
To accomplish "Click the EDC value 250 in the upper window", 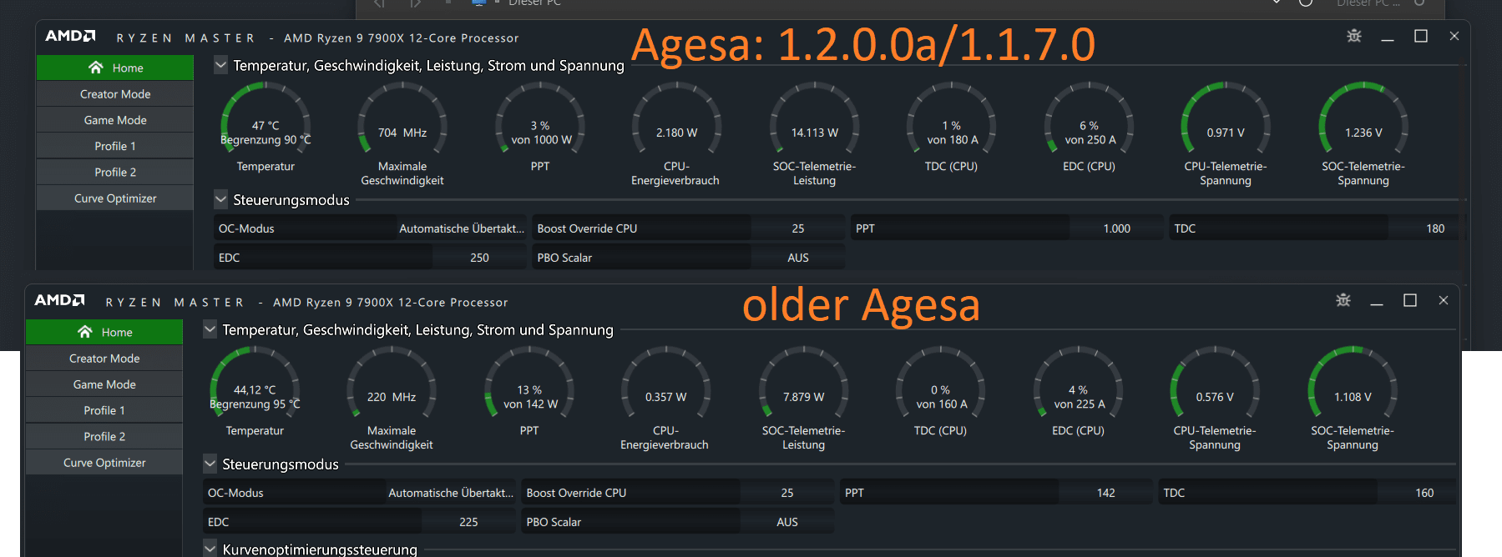I will coord(479,258).
